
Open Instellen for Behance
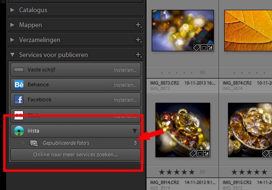point(125,85)
